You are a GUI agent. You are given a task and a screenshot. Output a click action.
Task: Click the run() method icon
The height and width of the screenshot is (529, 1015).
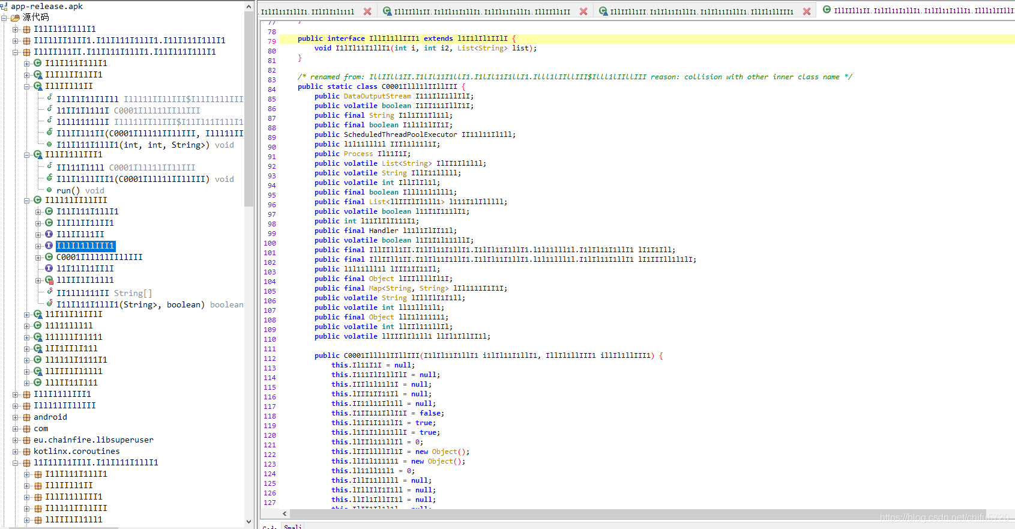[49, 190]
